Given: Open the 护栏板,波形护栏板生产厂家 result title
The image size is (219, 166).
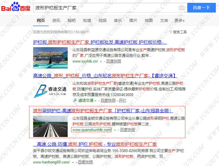Looking at the screenshot, I should pyautogui.click(x=100, y=42).
